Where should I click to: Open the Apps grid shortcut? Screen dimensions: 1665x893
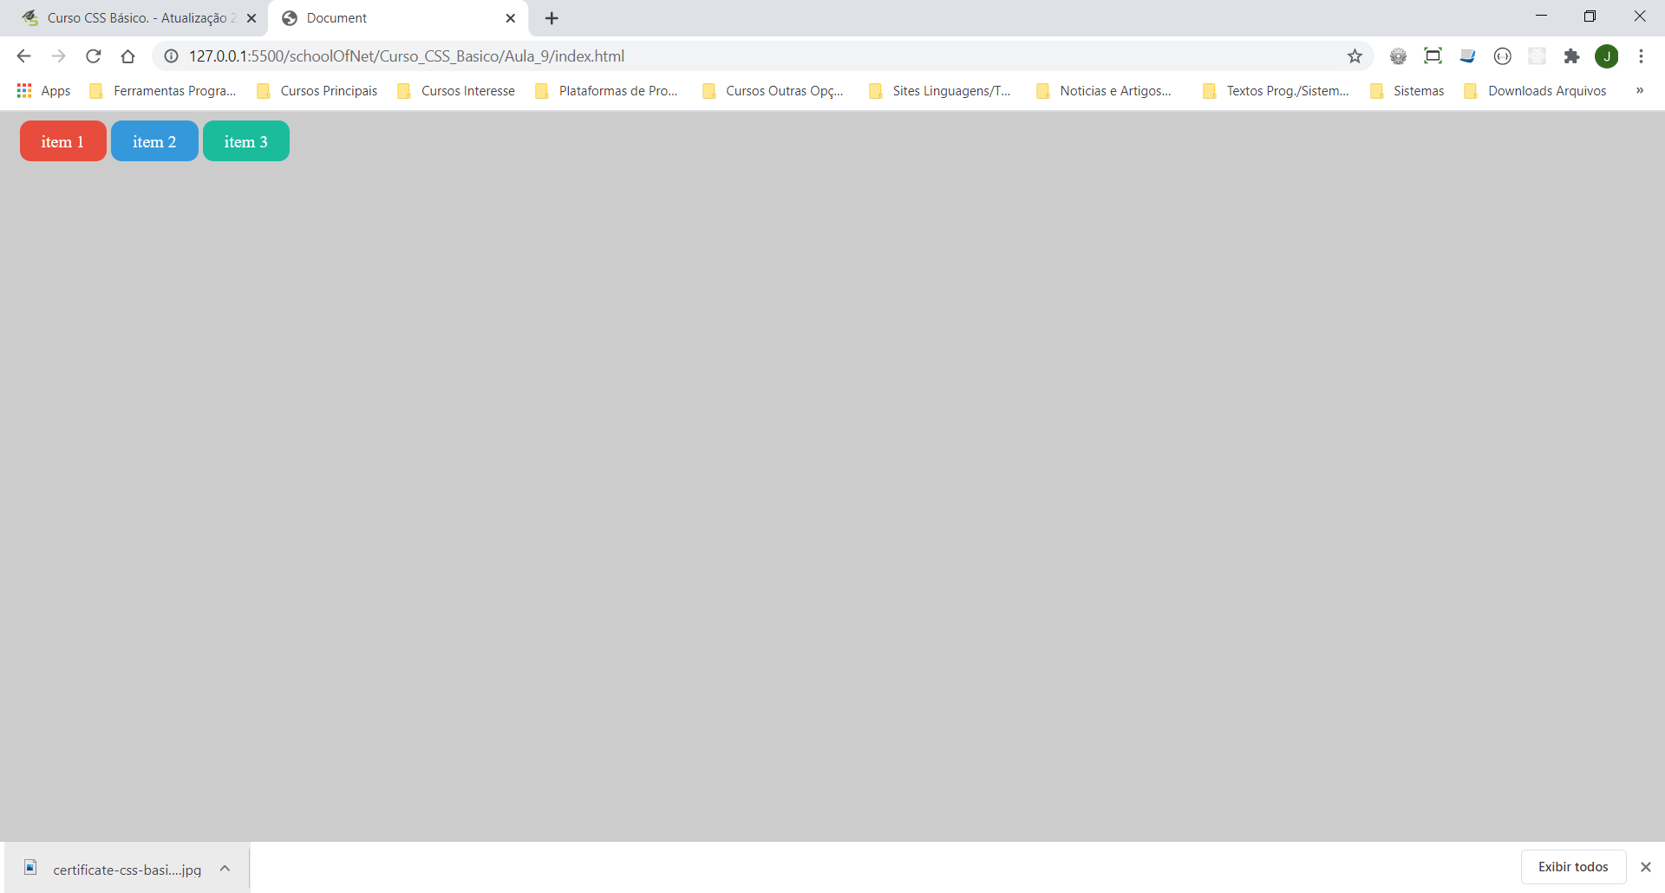coord(43,91)
